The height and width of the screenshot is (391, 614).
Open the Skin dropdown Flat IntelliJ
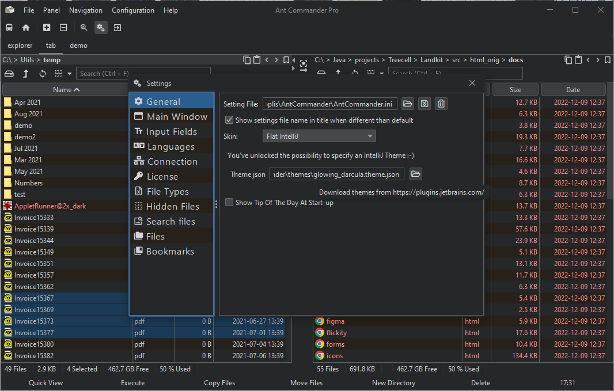(319, 136)
